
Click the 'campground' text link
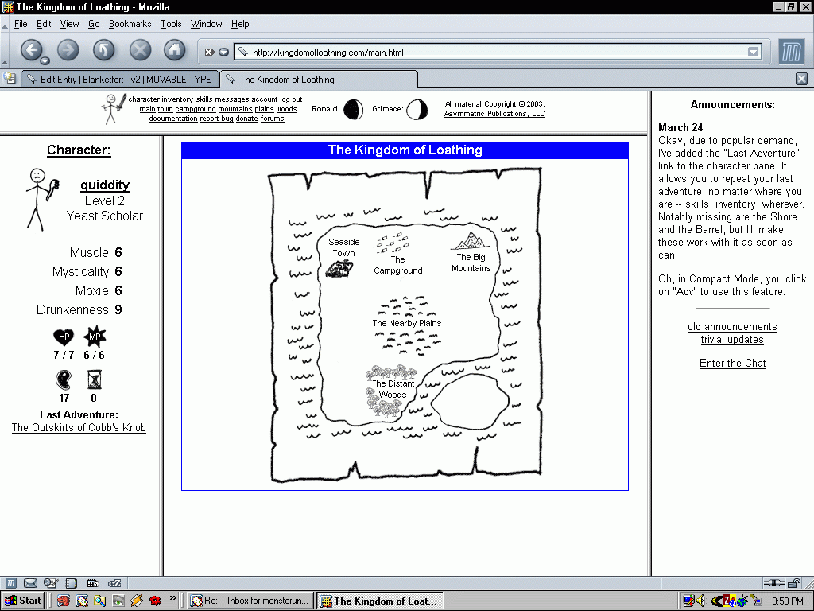coord(196,109)
